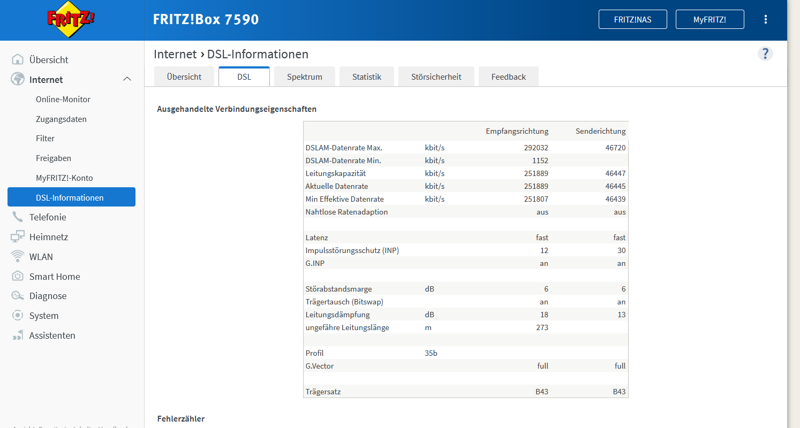The height and width of the screenshot is (428, 800).
Task: Click the Übersicht house icon
Action: (18, 59)
